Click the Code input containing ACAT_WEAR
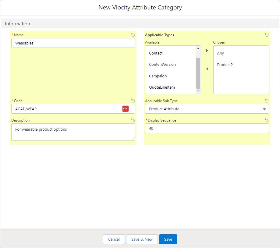 click(x=73, y=109)
